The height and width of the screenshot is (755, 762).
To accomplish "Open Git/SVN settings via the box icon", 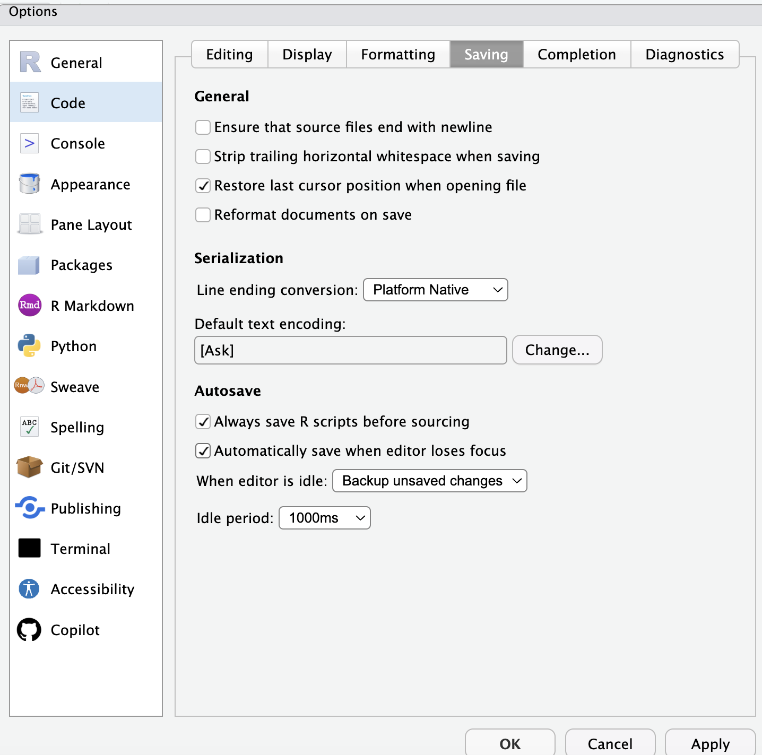I will pos(29,467).
